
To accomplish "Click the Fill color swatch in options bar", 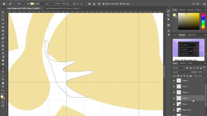I will [32, 4].
